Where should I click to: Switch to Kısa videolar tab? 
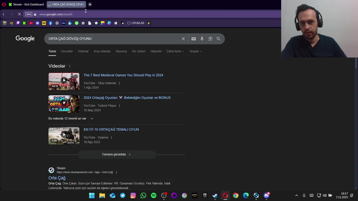point(102,51)
